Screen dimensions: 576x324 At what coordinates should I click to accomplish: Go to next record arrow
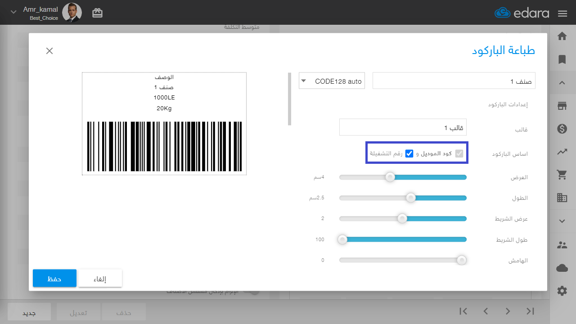(x=508, y=311)
